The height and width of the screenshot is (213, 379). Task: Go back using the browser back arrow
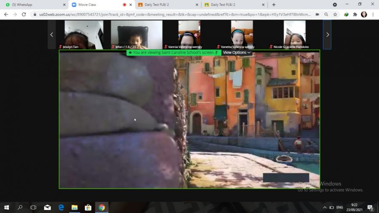coord(6,14)
